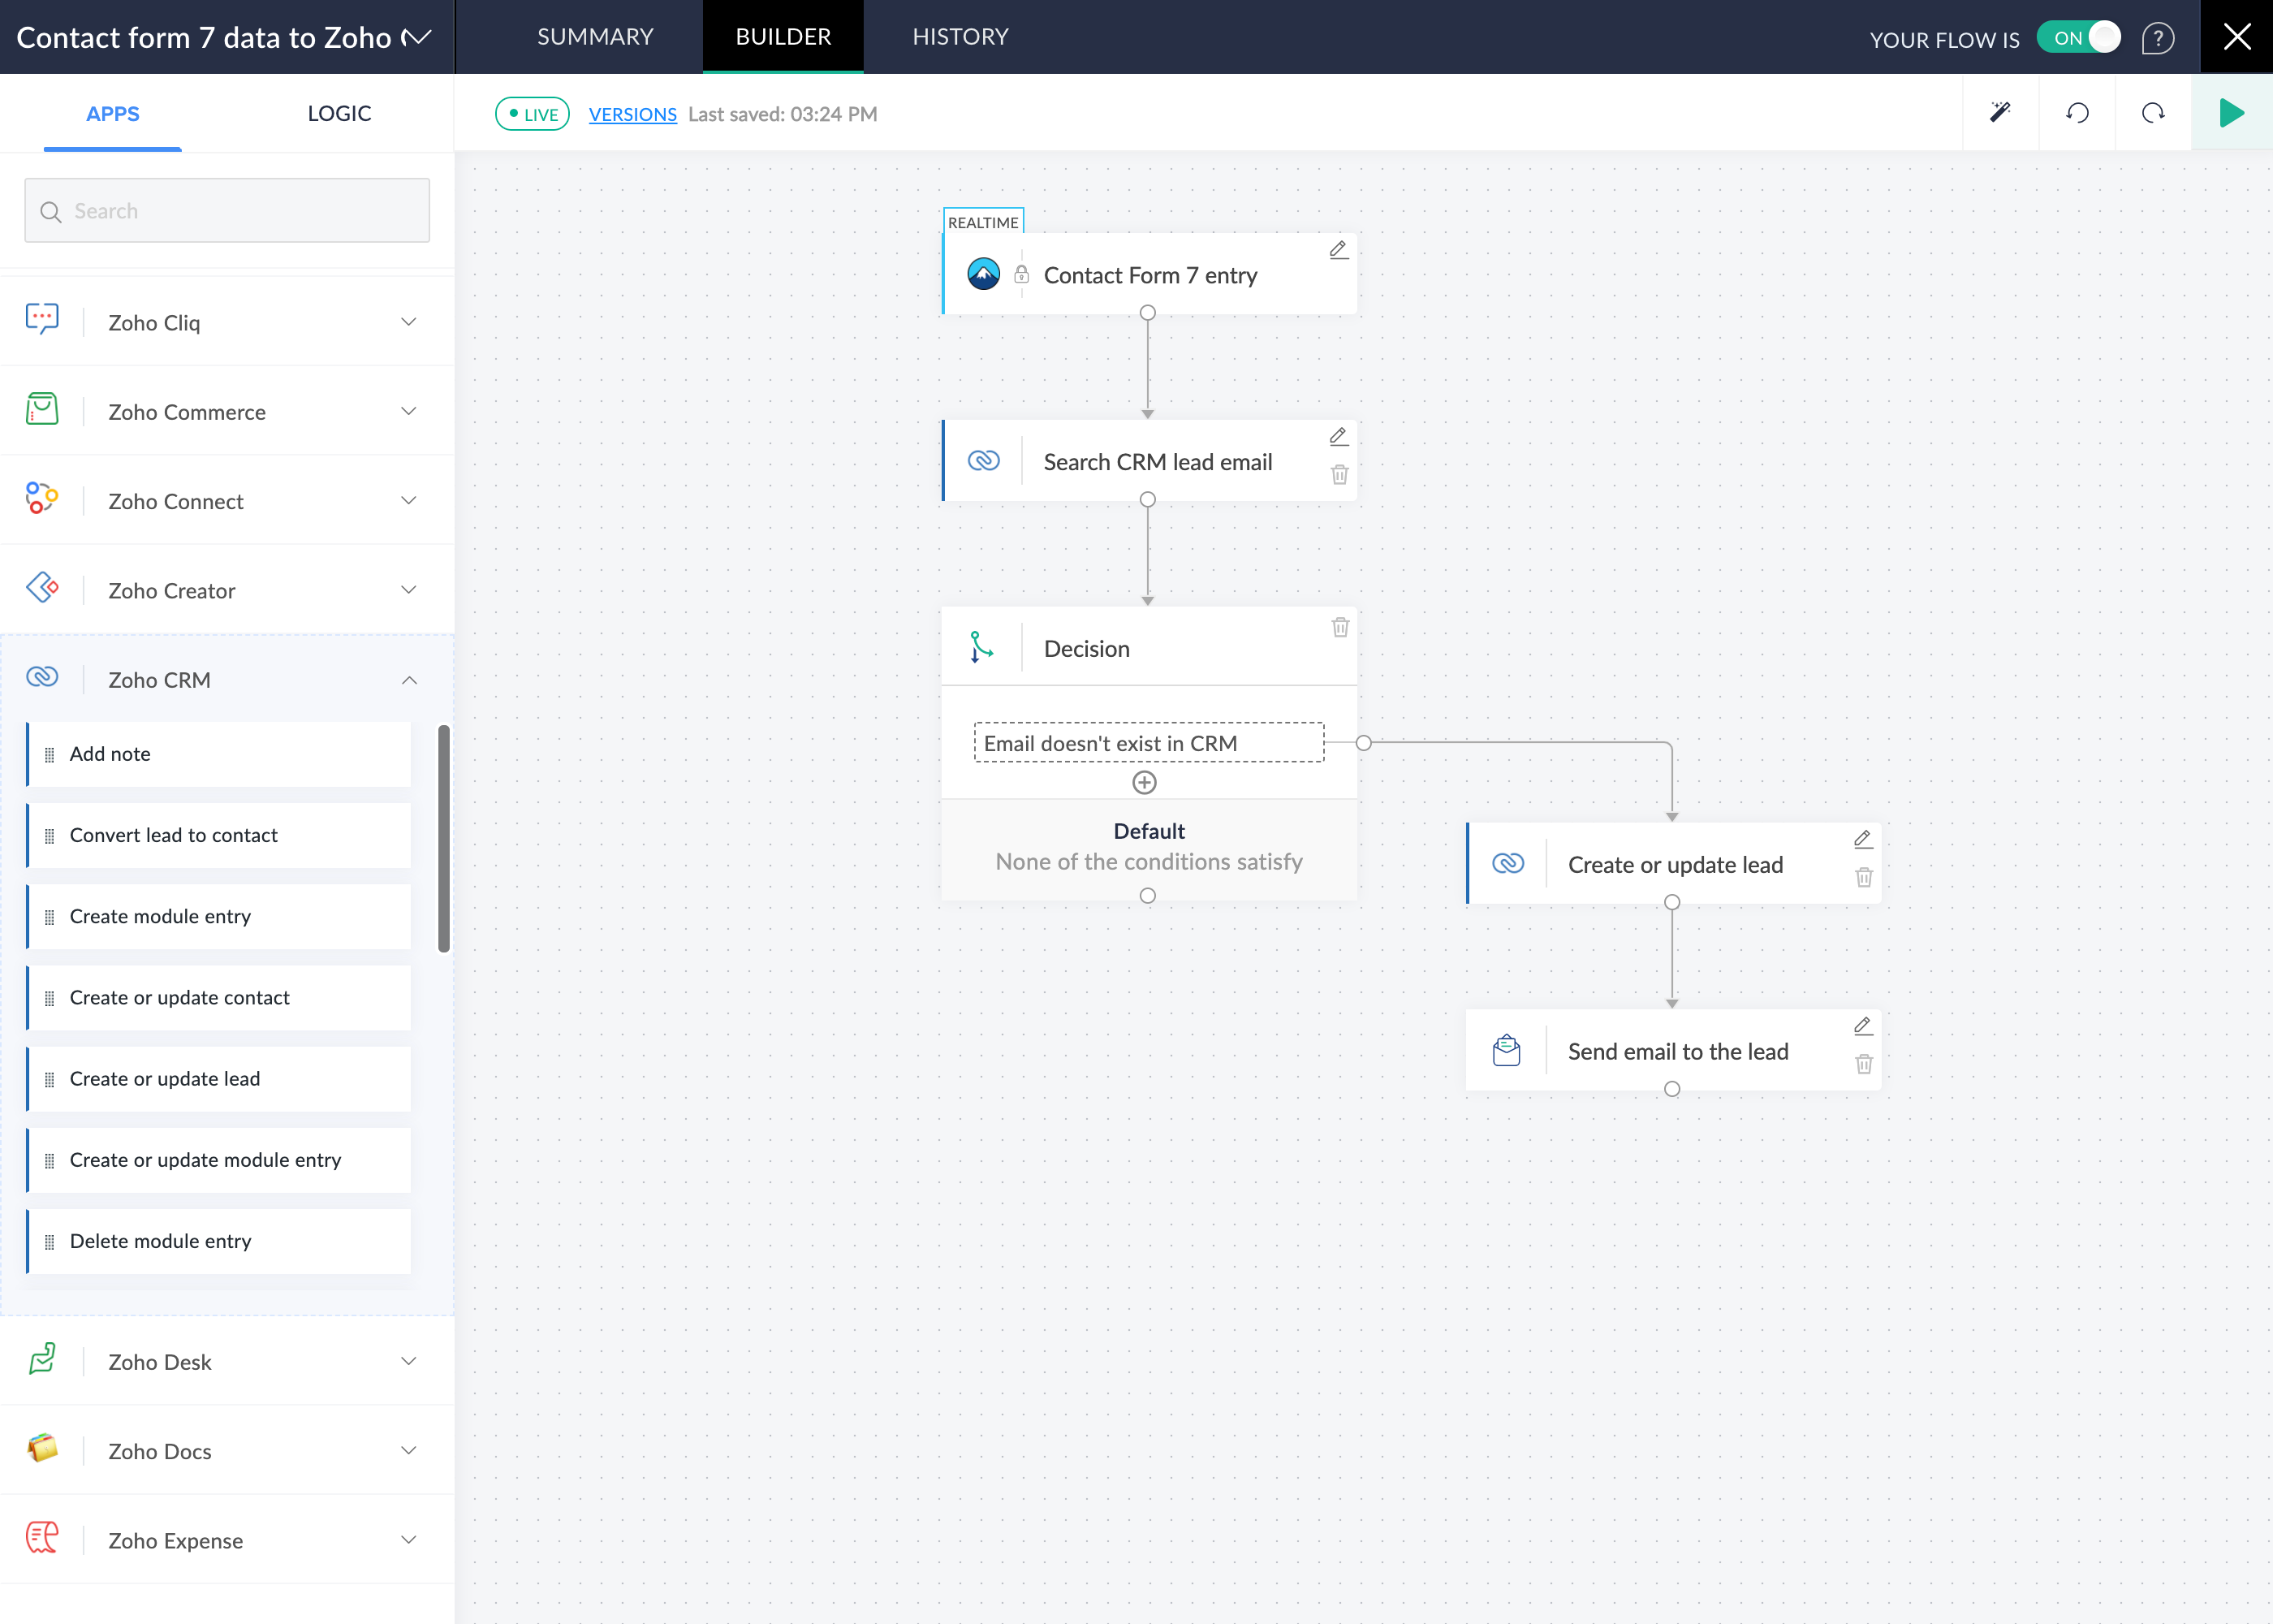
Task: Click the VERSIONS link
Action: tap(632, 113)
